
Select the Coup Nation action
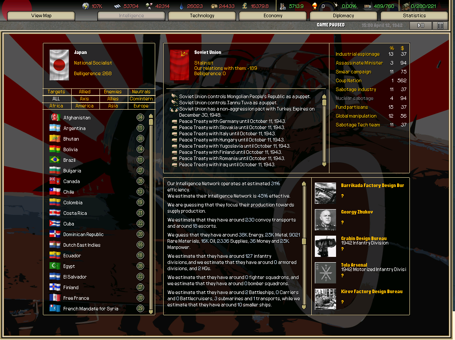click(348, 81)
